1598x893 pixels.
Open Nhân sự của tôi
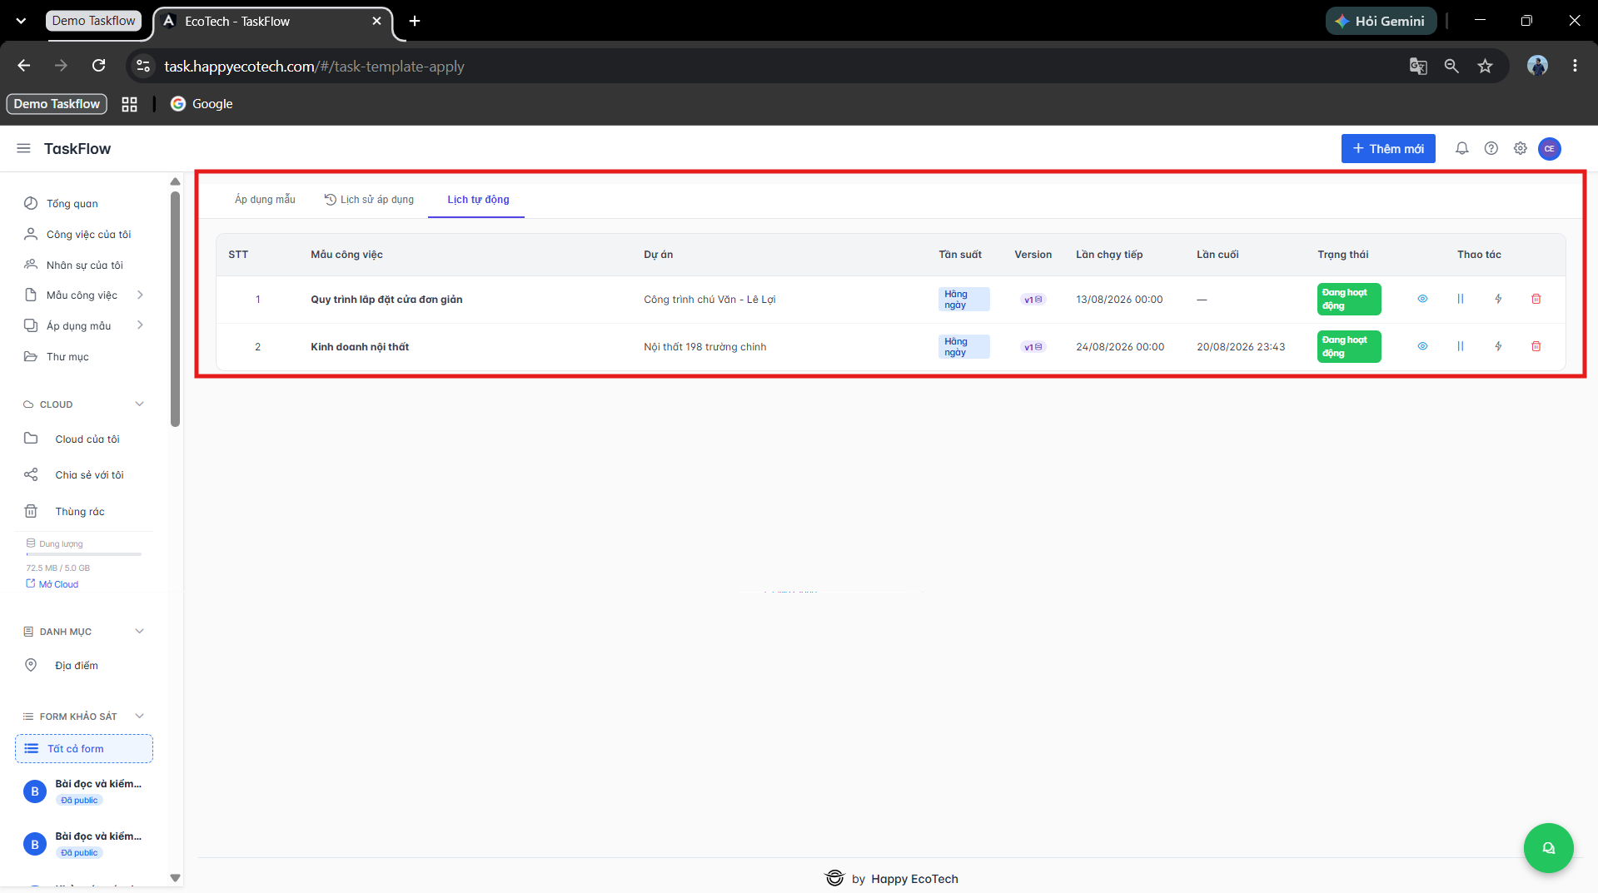click(x=83, y=265)
